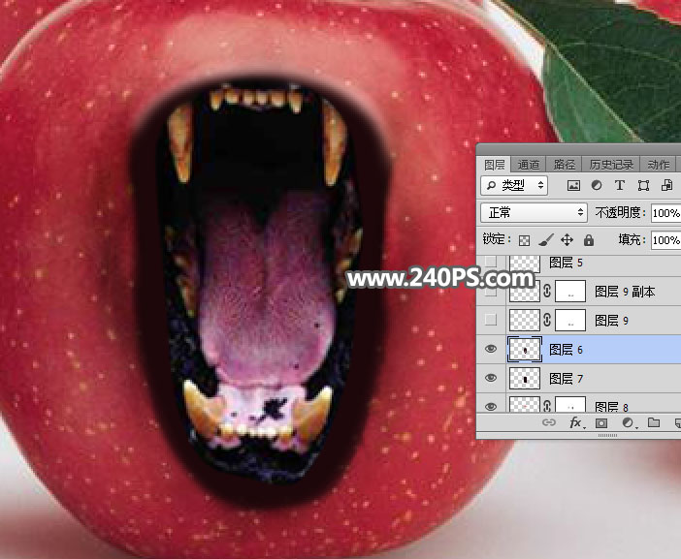The width and height of the screenshot is (681, 559).
Task: Select the 图层 6 layer thumbnail
Action: [524, 349]
